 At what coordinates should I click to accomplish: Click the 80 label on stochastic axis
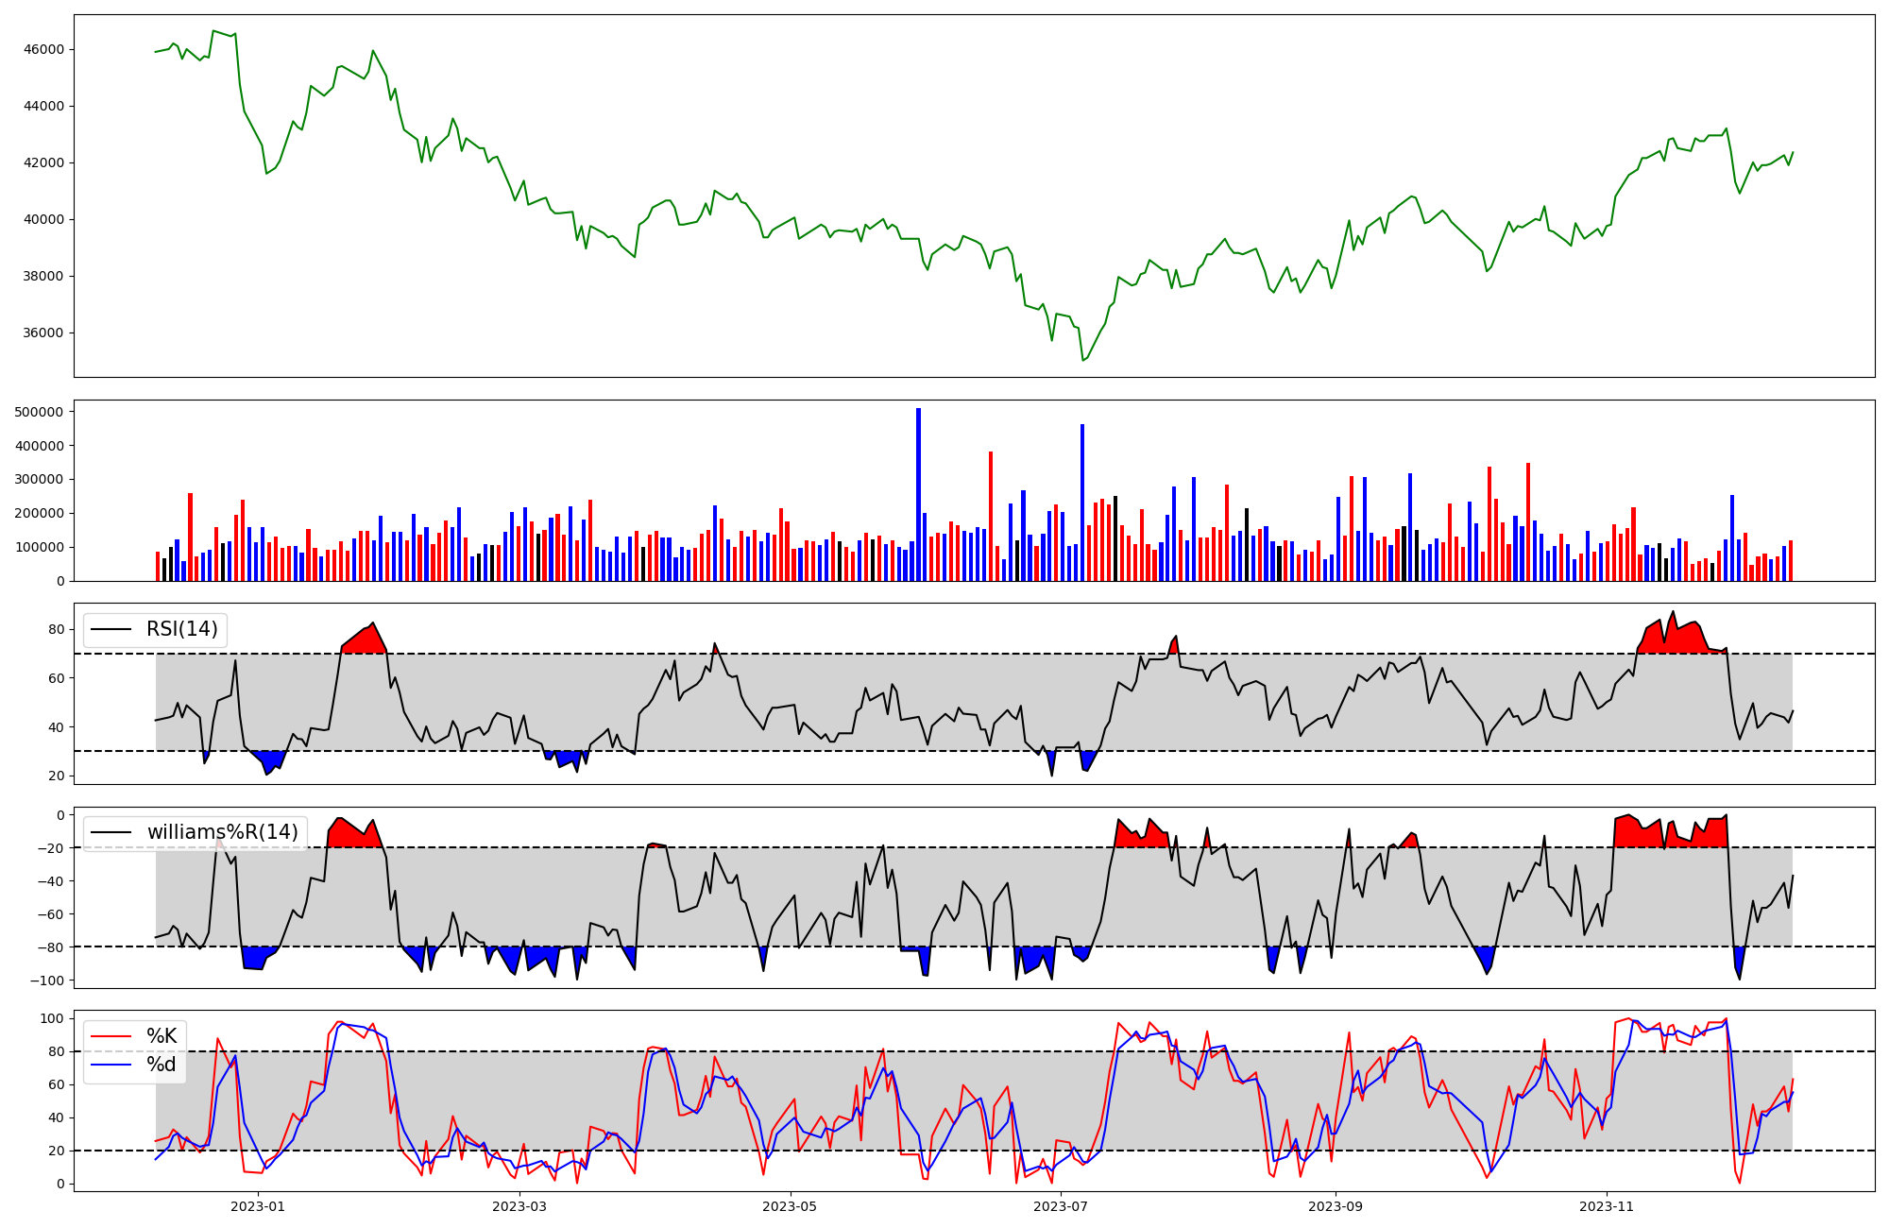56,1051
